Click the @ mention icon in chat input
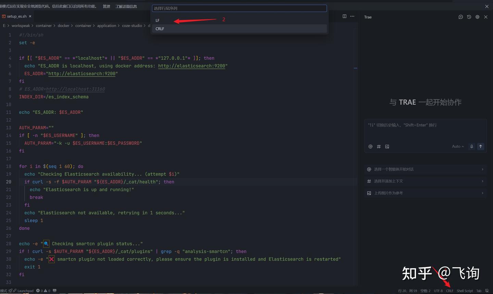Screen dimensions: 493x294 [370, 146]
